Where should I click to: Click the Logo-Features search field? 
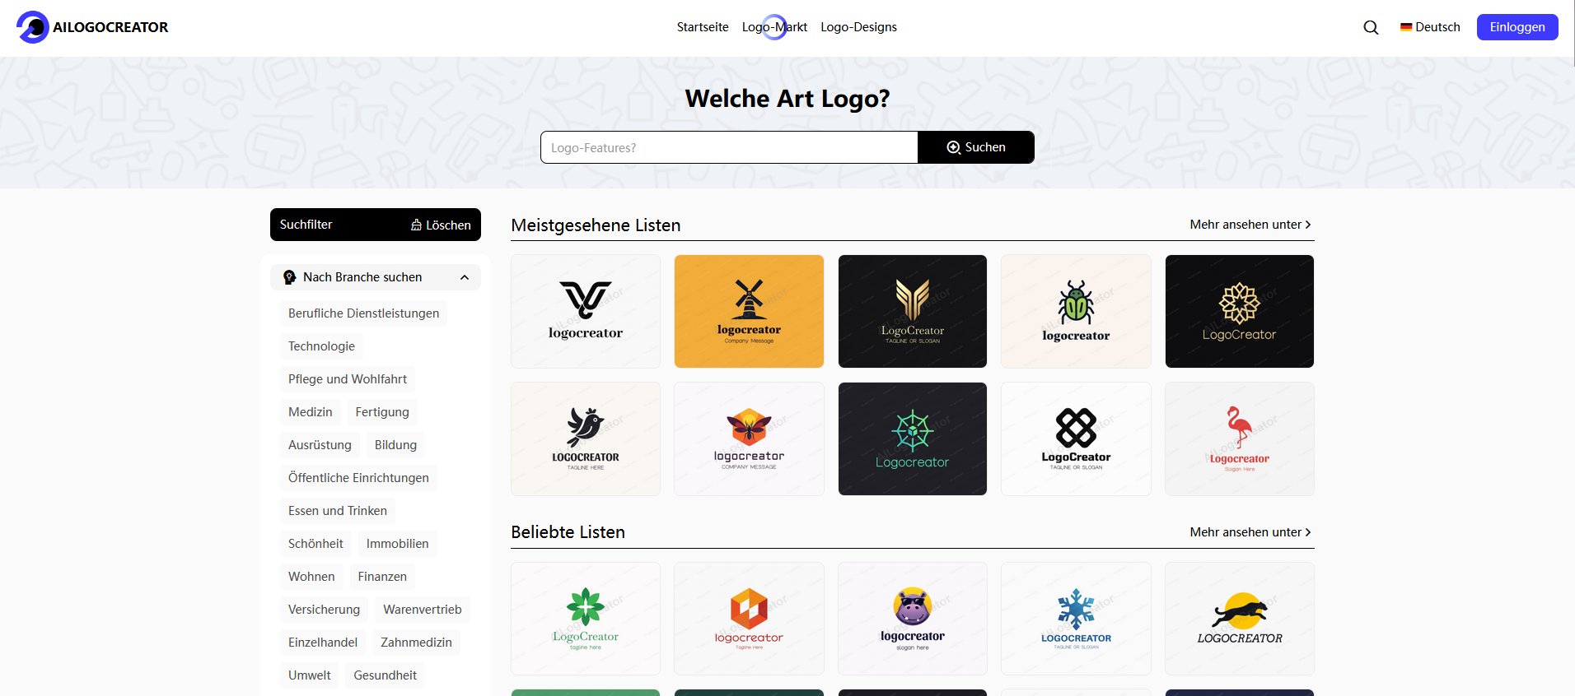coord(729,147)
